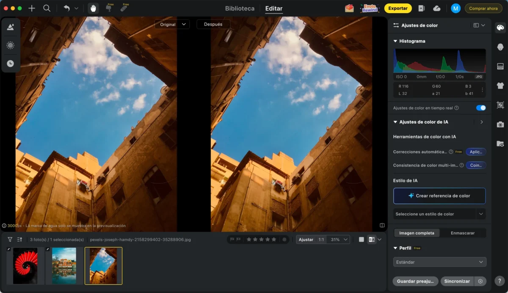
Task: Click the Exportar button
Action: (398, 8)
